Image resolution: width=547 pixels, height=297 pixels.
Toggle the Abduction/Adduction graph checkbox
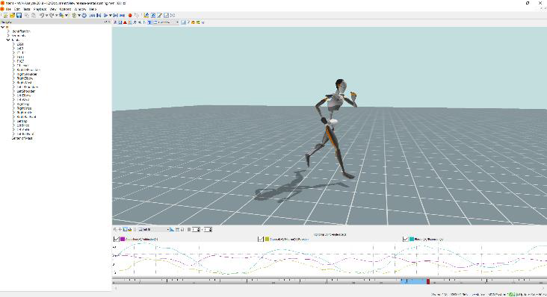117,240
